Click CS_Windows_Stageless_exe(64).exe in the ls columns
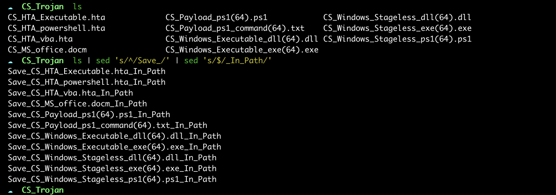Image resolution: width=556 pixels, height=195 pixels. tap(397, 28)
